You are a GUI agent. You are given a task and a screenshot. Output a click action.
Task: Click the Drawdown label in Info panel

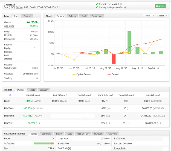(10, 39)
